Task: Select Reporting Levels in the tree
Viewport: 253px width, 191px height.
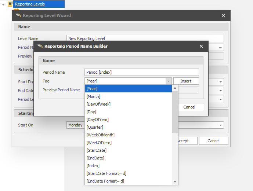Action: (x=30, y=4)
